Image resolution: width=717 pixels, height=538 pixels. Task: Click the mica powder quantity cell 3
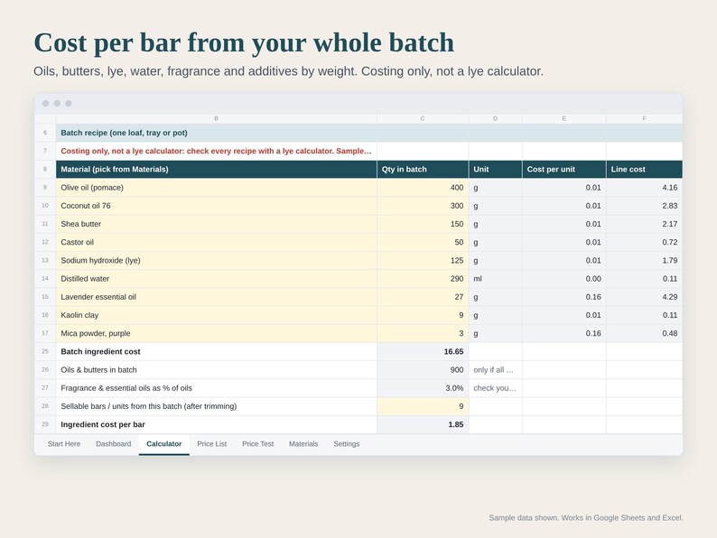(423, 333)
